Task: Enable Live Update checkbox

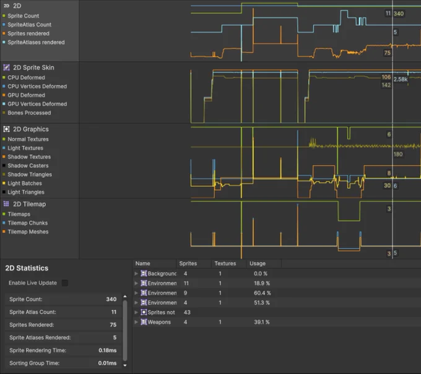Action: [x=65, y=283]
